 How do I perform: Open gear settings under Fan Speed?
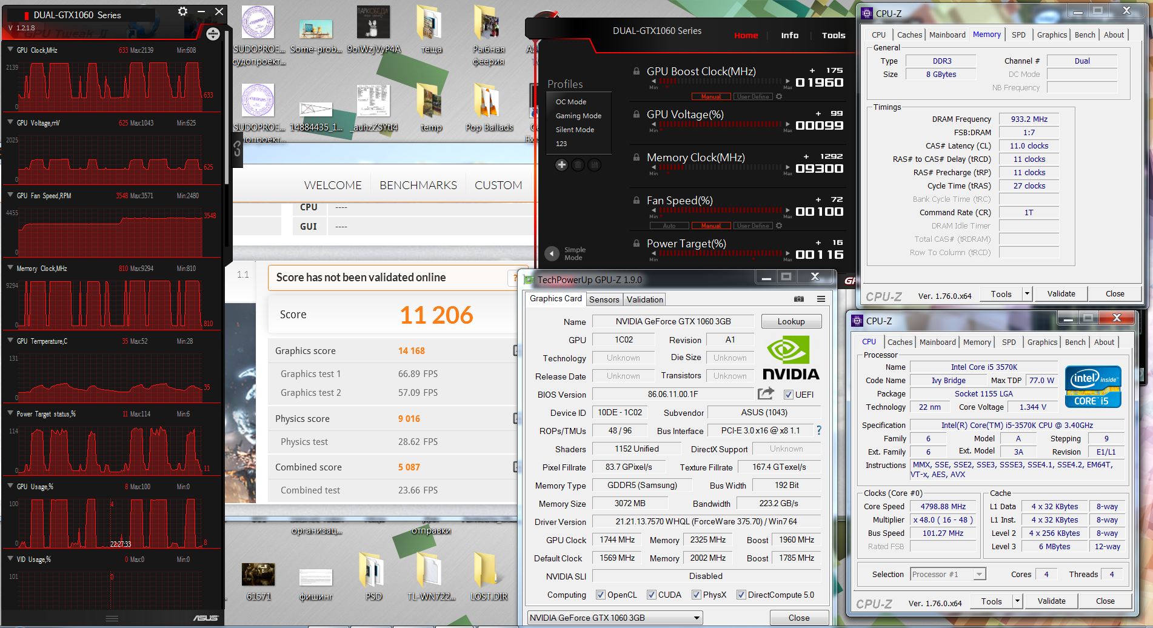click(x=779, y=225)
